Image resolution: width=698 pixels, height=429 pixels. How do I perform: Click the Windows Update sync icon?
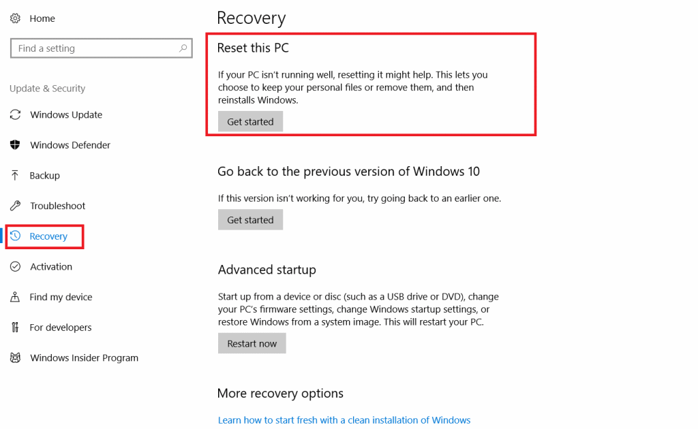click(15, 114)
